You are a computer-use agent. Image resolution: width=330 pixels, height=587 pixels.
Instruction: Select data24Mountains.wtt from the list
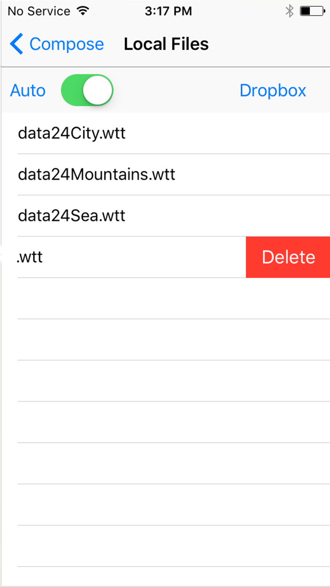(96, 174)
